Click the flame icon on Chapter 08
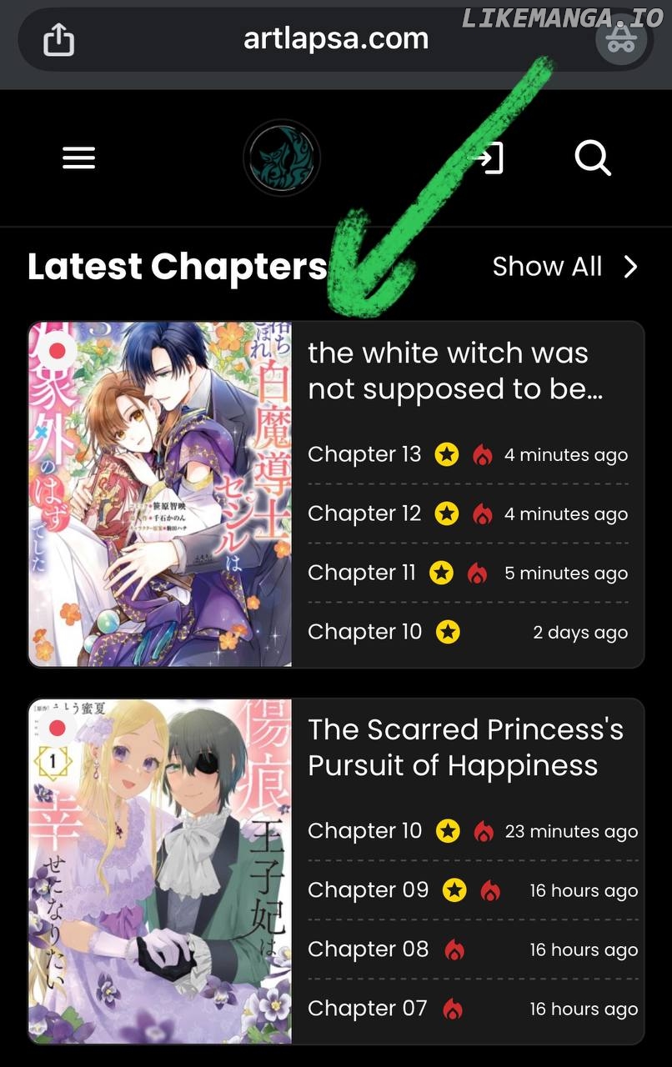This screenshot has width=672, height=1067. point(454,949)
